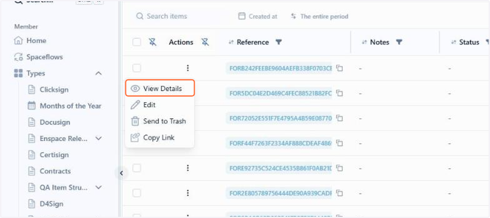Screen dimensions: 490x218
Task: Open the Reference column filter
Action: [x=278, y=42]
